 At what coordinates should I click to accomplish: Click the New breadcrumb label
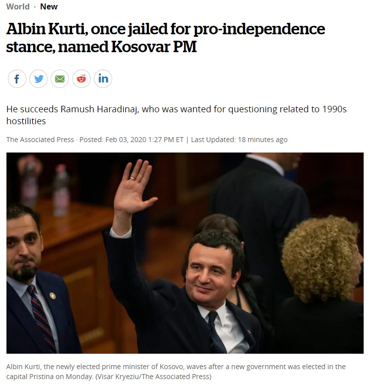point(49,6)
